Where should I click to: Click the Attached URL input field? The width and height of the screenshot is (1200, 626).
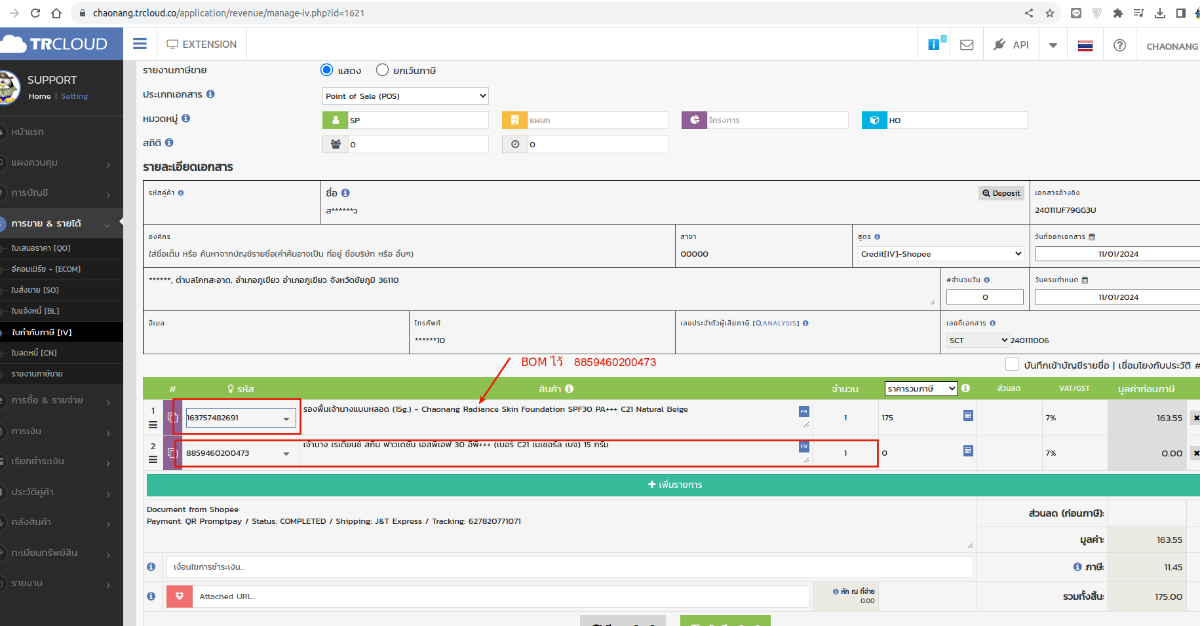501,596
